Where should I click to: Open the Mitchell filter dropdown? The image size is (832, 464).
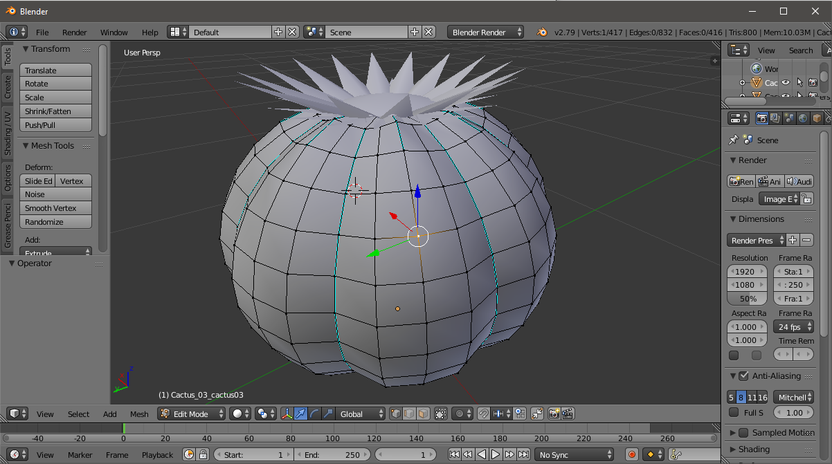click(793, 397)
